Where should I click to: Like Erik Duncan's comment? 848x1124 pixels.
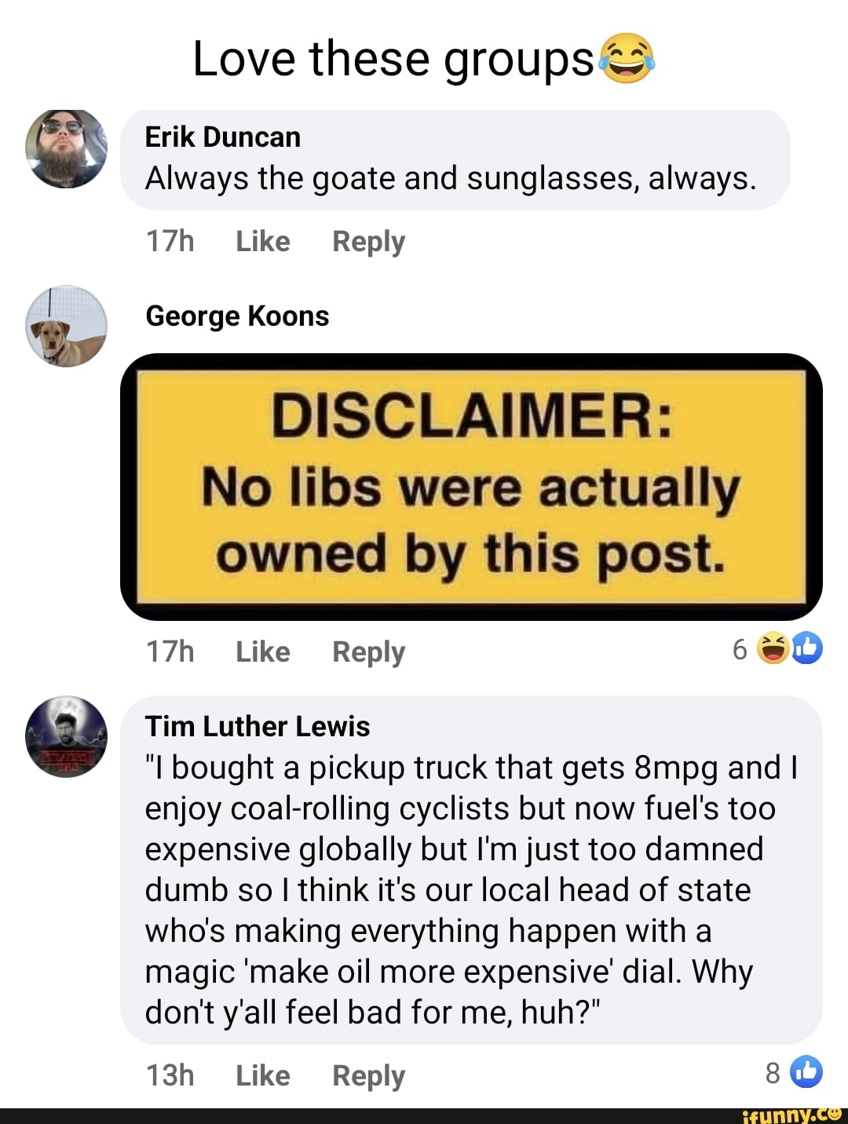[263, 242]
